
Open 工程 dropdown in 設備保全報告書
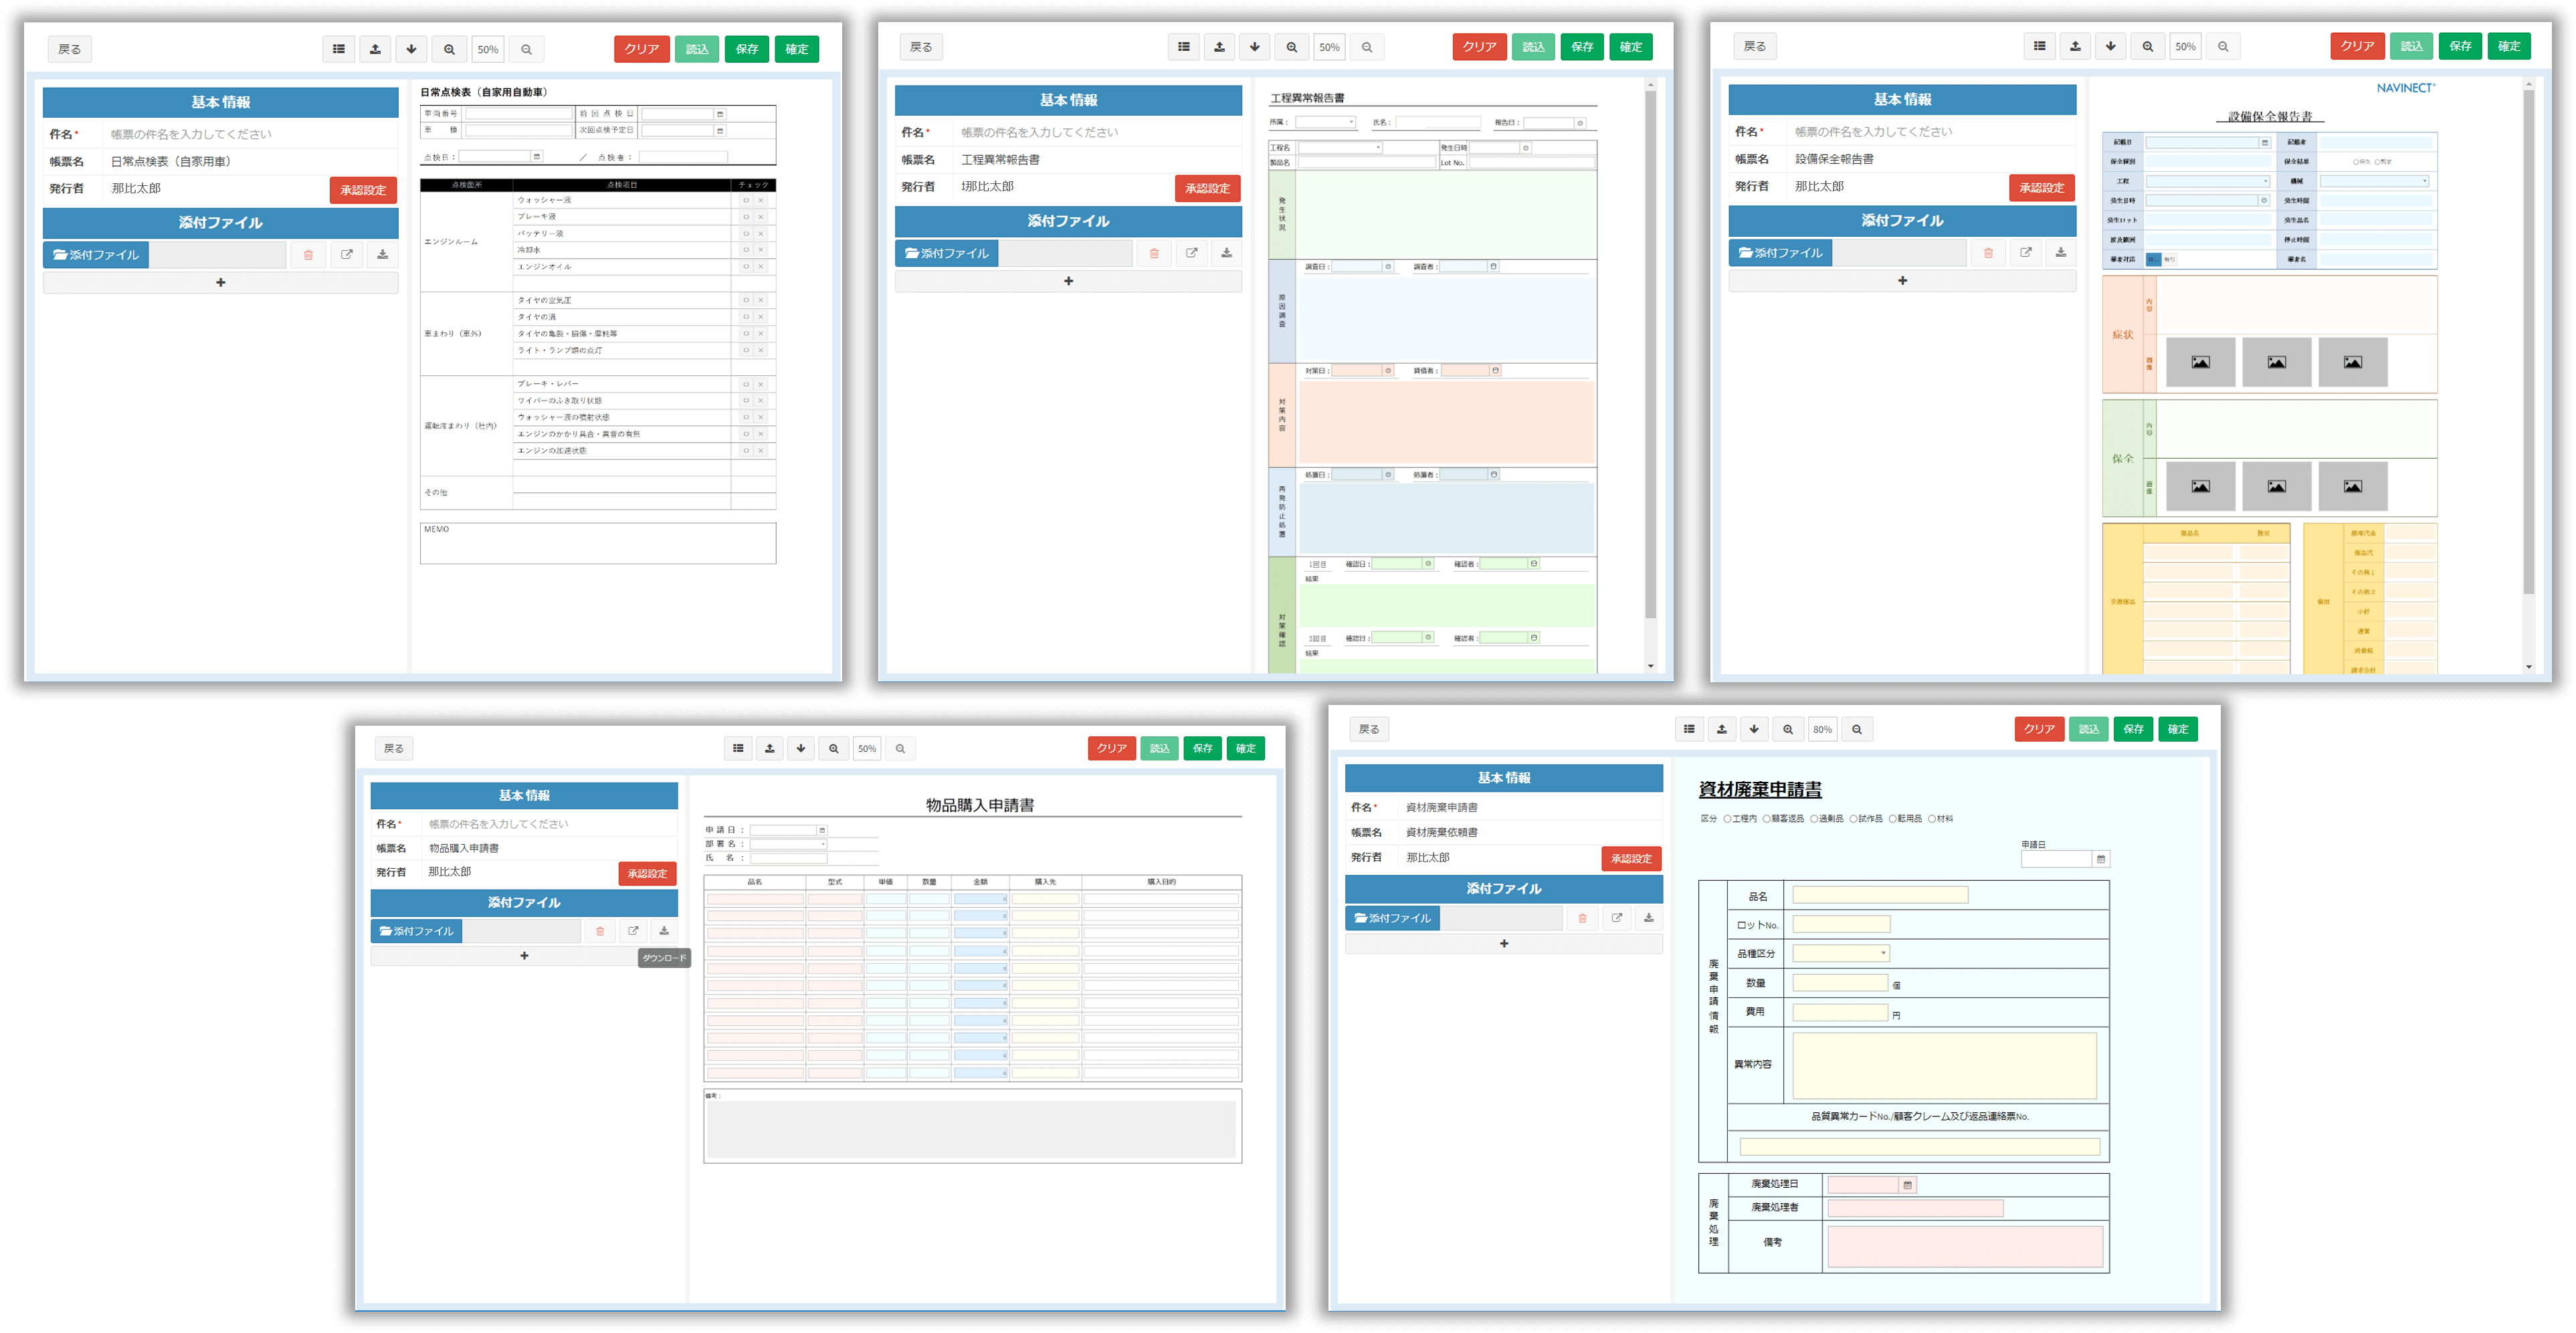2208,182
